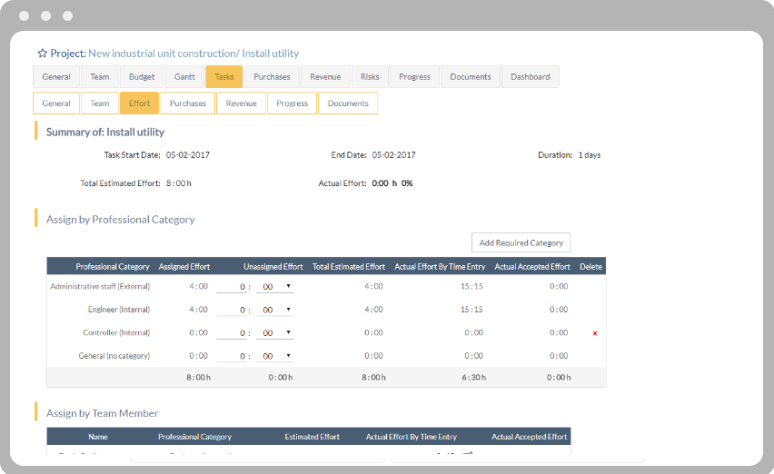Click hours input field for Engineer (Internal)
The height and width of the screenshot is (474, 774).
tap(233, 310)
